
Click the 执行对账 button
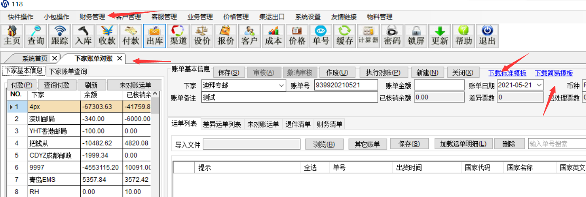click(381, 72)
